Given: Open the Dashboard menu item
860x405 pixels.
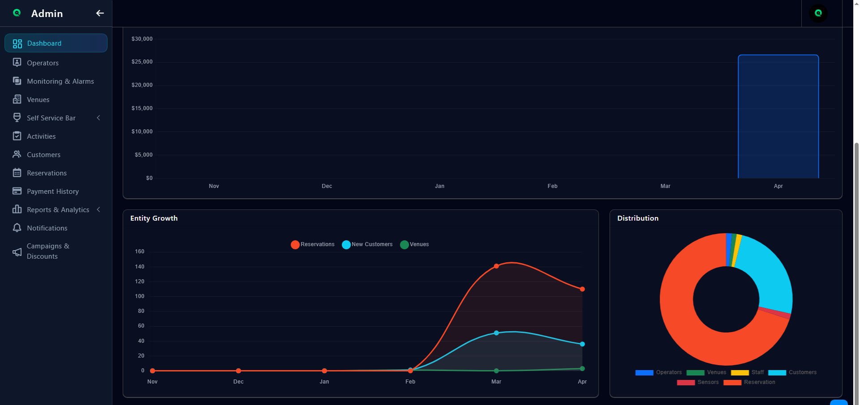Looking at the screenshot, I should (x=56, y=43).
